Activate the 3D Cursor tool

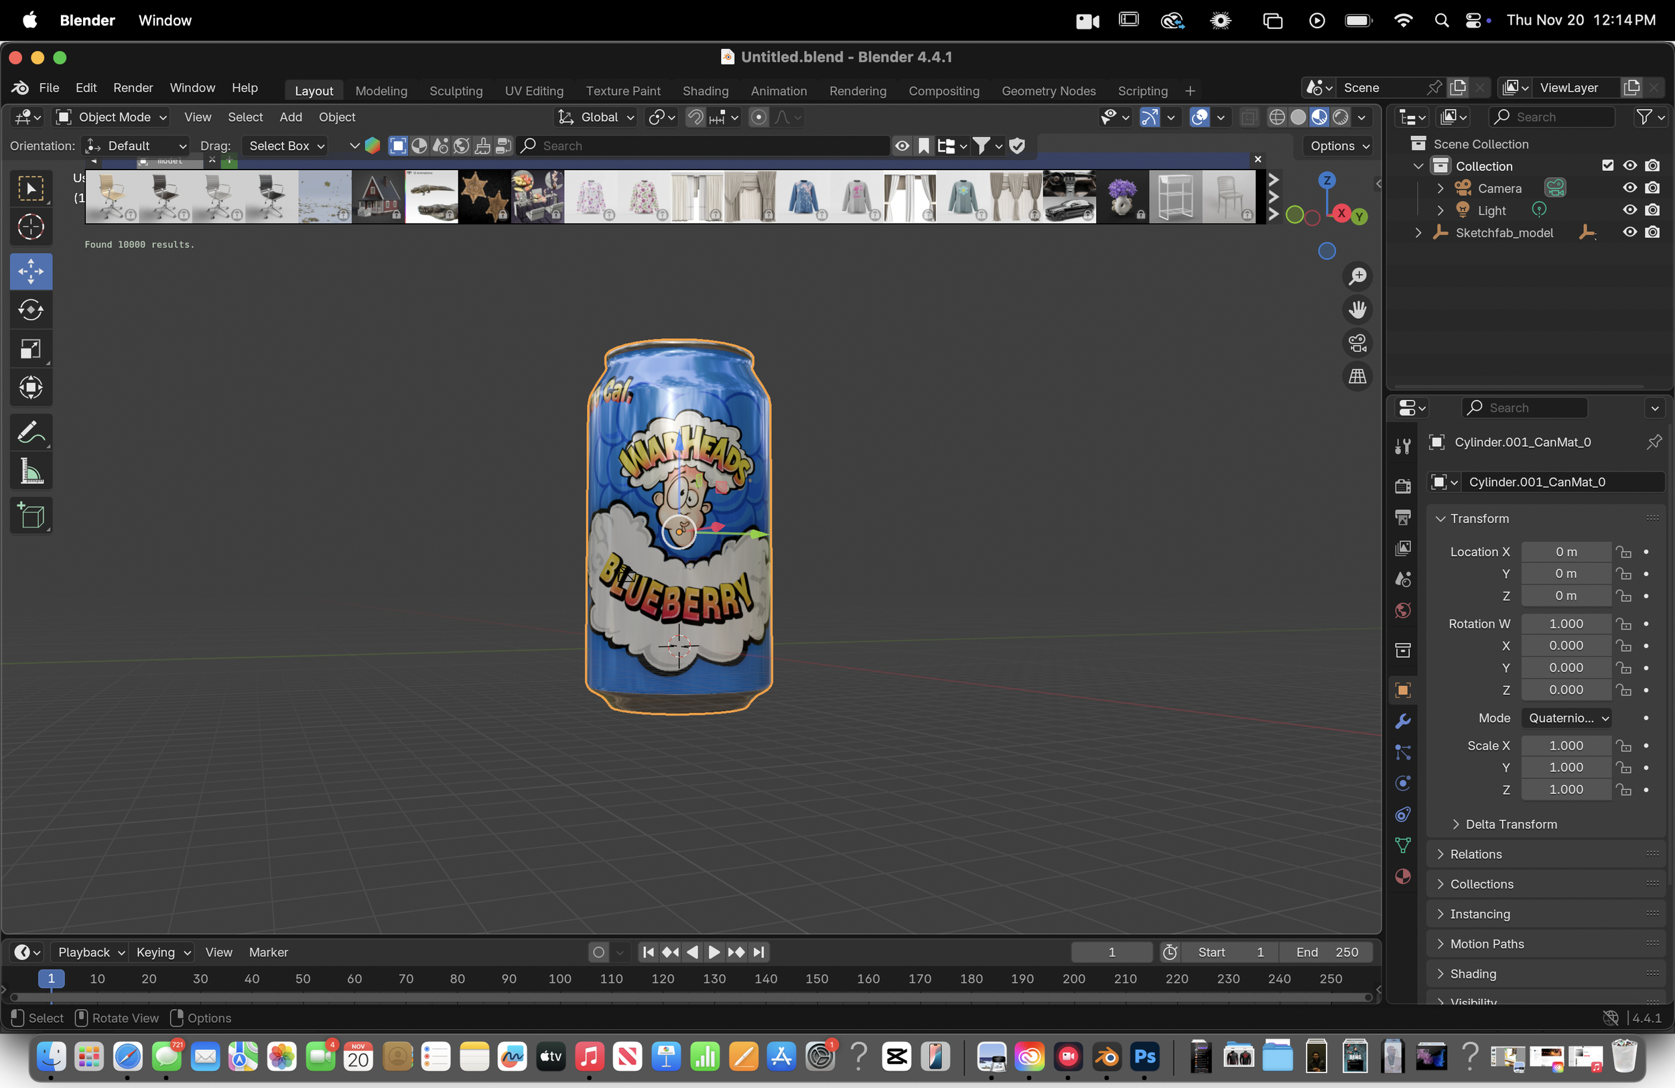[30, 227]
